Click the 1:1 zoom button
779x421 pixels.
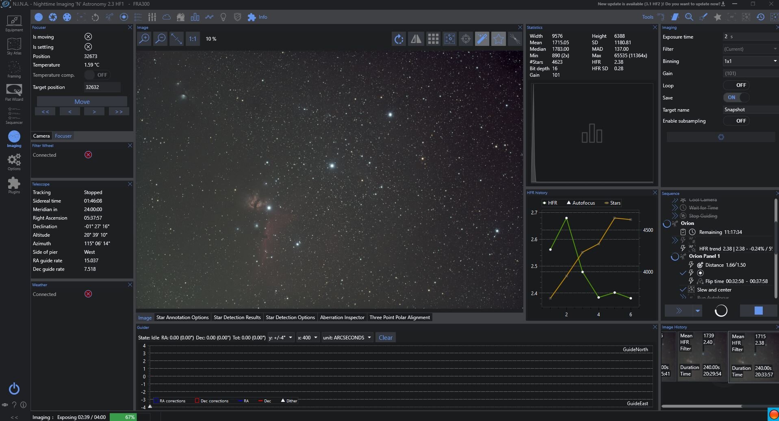pos(193,39)
